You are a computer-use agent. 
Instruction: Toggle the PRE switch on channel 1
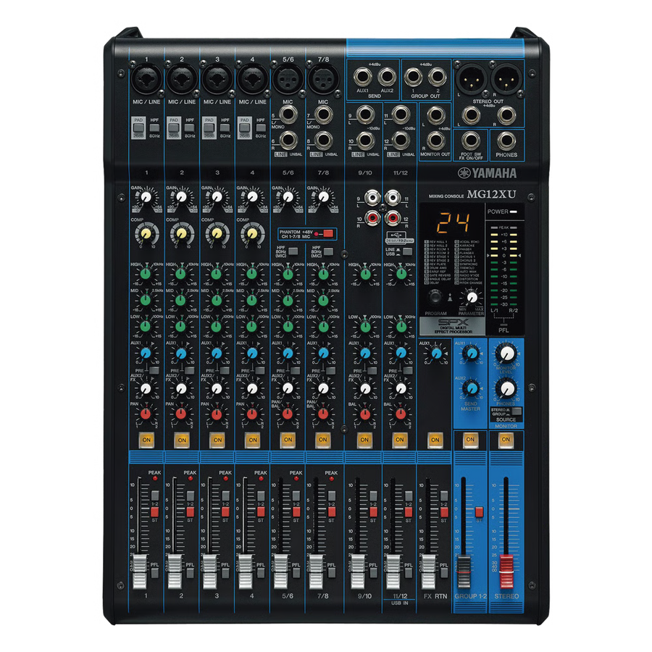click(154, 370)
